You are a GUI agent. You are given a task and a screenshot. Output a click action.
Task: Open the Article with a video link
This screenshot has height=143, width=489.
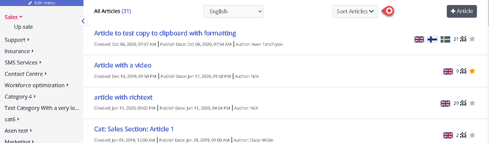coord(123,65)
